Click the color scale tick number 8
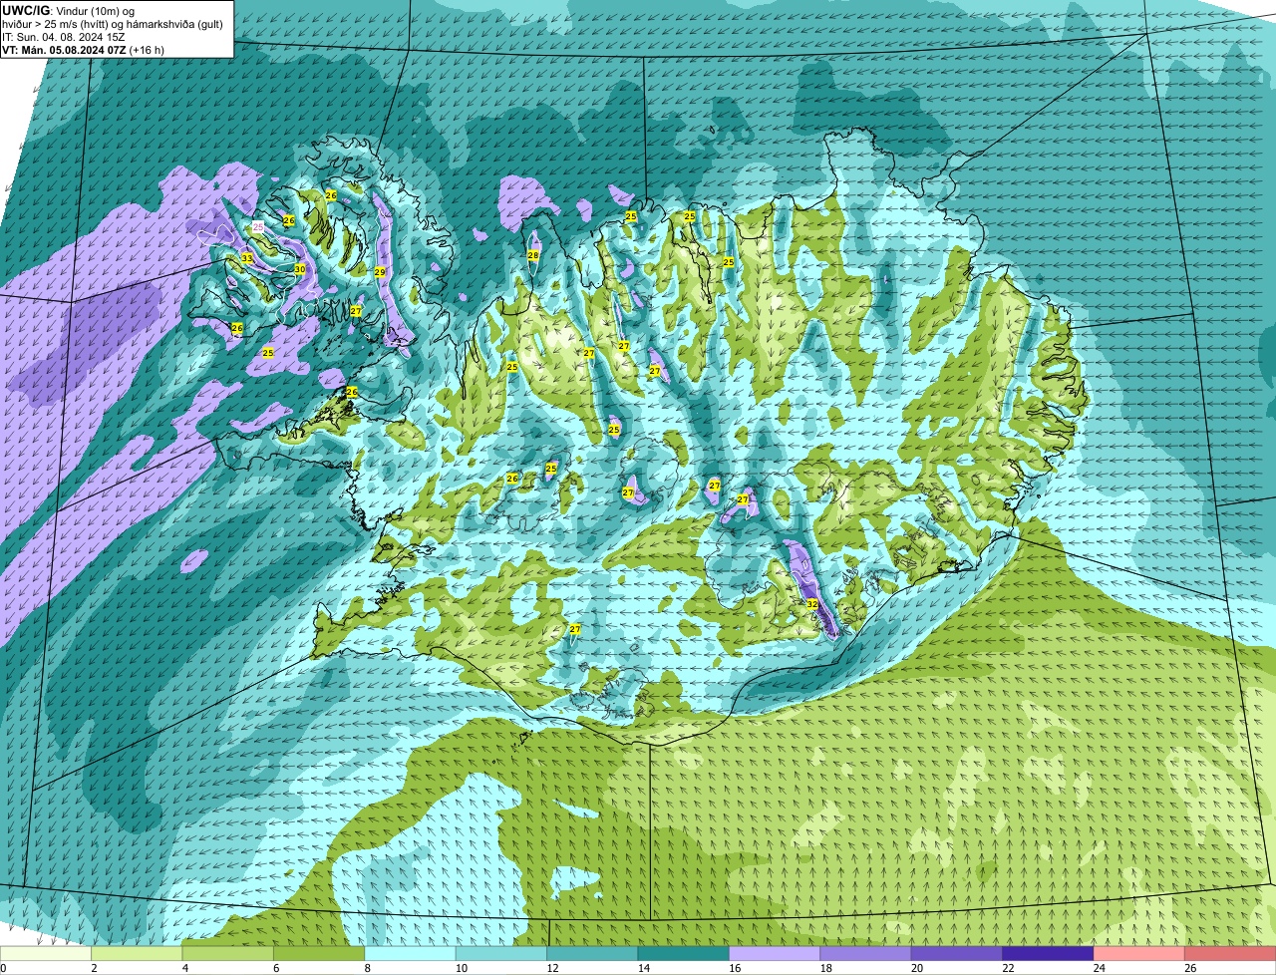This screenshot has width=1276, height=975. click(367, 968)
